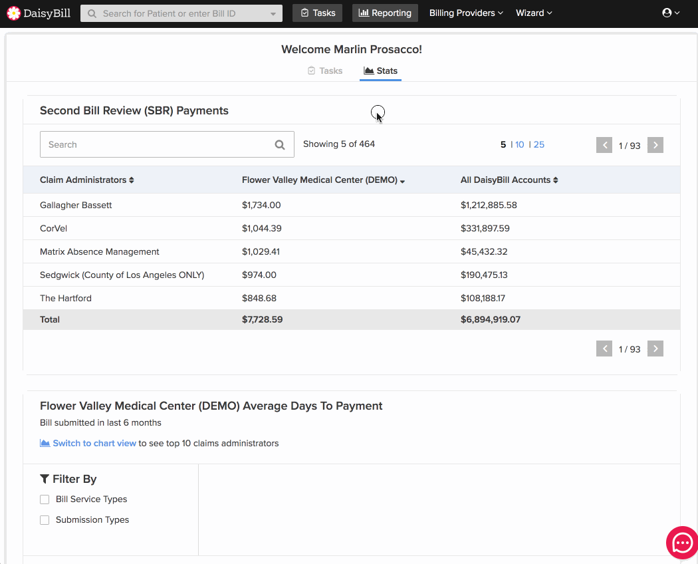Sort by All DaisyBill Accounts column
The width and height of the screenshot is (698, 564).
(509, 180)
